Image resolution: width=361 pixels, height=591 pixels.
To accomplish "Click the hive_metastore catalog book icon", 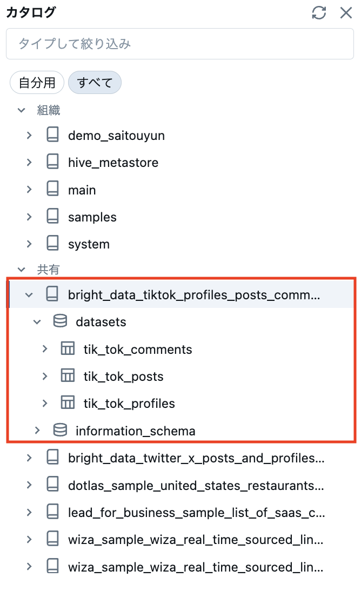I will pyautogui.click(x=52, y=162).
